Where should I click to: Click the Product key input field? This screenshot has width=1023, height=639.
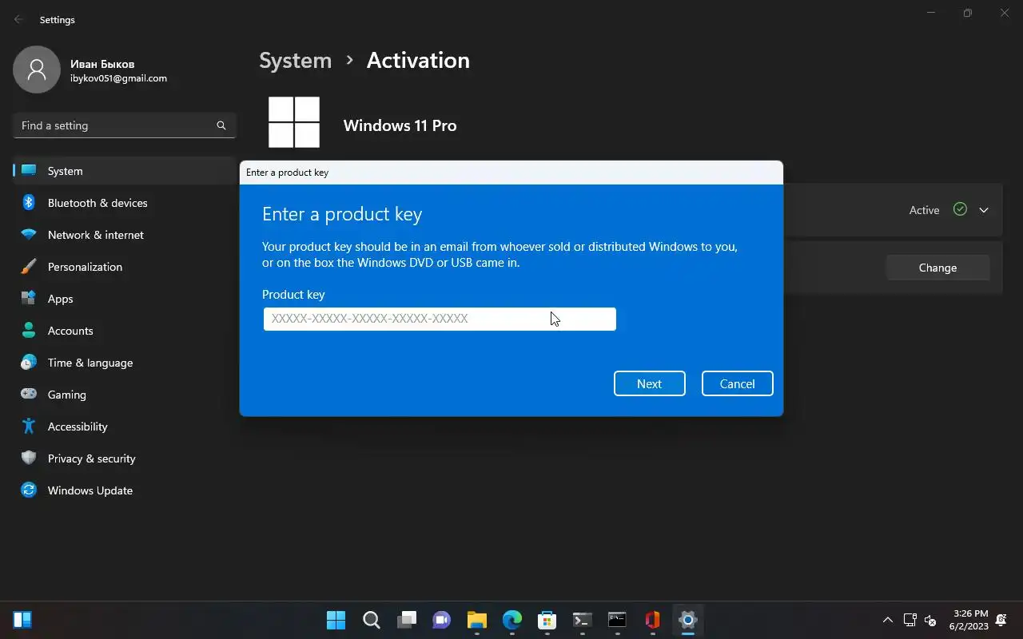440,319
